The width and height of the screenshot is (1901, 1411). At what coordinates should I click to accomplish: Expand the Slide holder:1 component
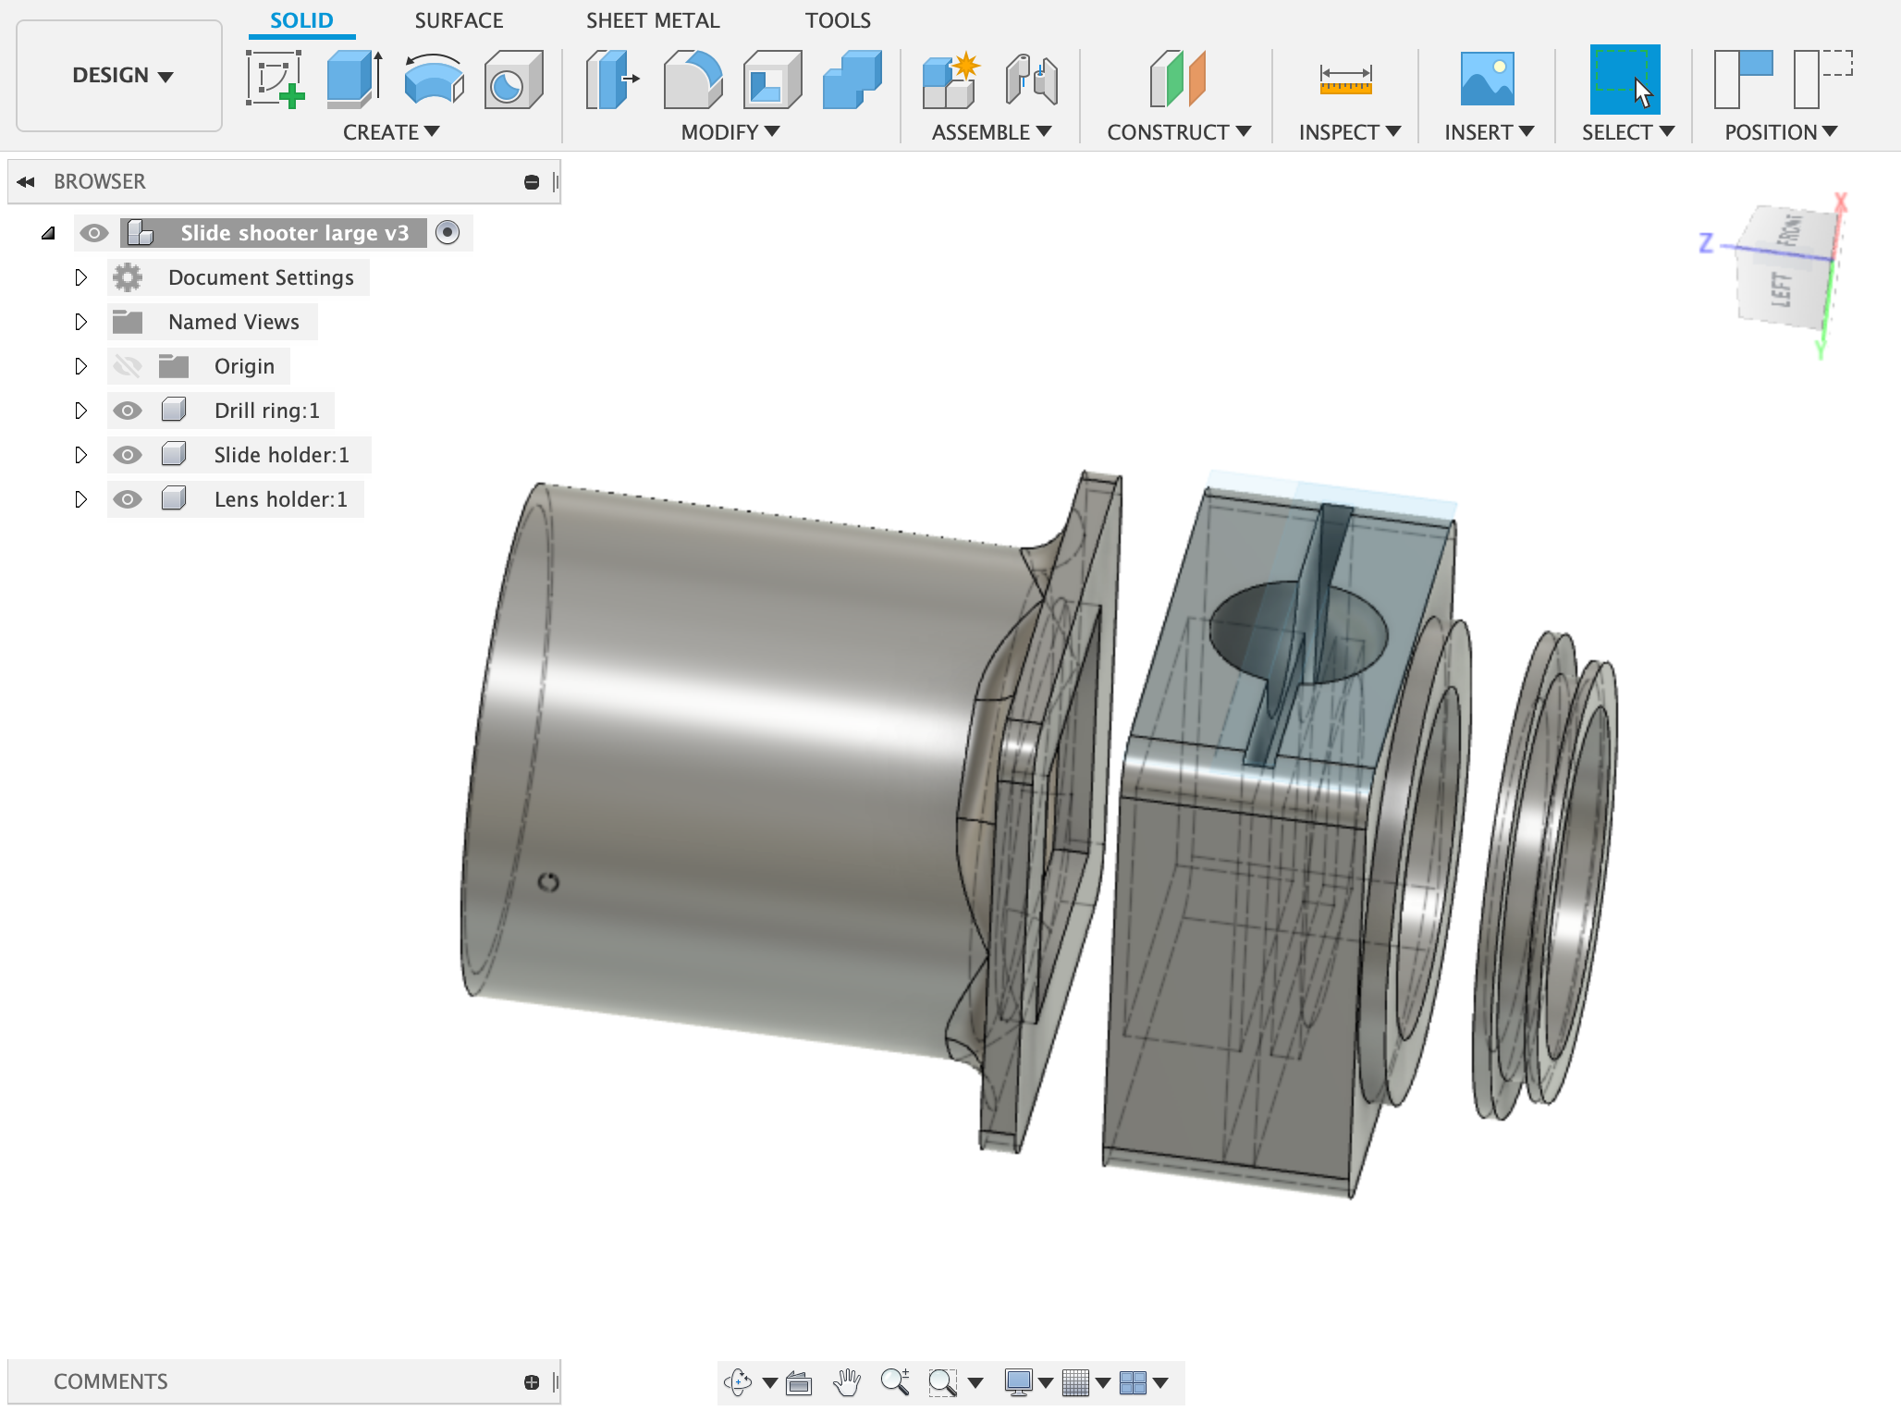[81, 453]
